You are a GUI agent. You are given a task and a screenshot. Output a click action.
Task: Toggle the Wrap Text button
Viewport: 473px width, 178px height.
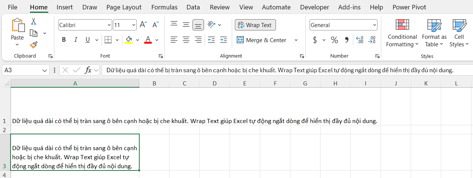(255, 25)
